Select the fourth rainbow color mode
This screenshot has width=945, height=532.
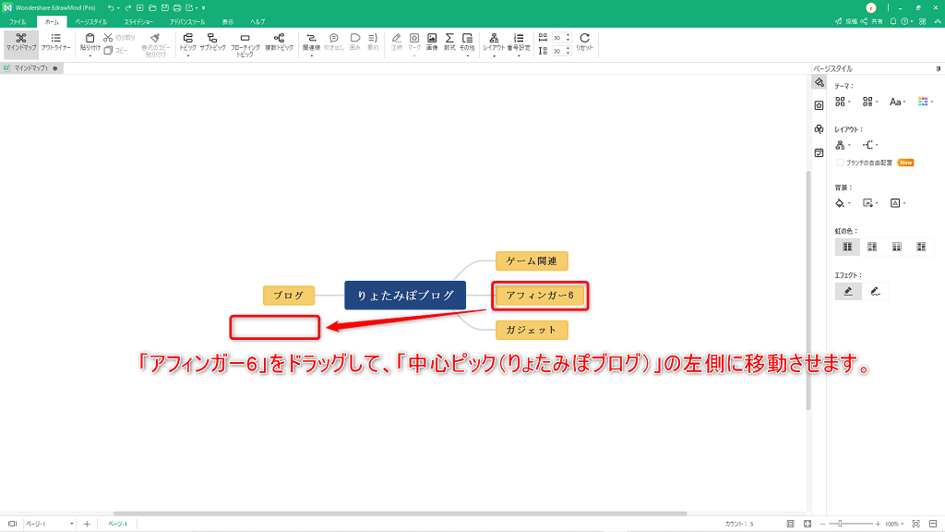click(922, 247)
